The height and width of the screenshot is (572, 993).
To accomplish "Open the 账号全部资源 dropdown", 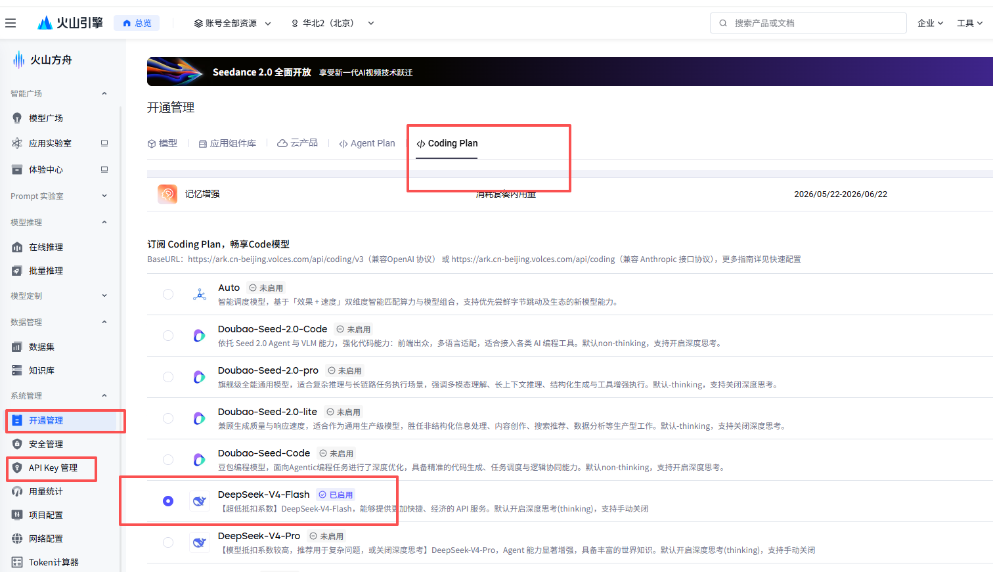I will pyautogui.click(x=232, y=23).
